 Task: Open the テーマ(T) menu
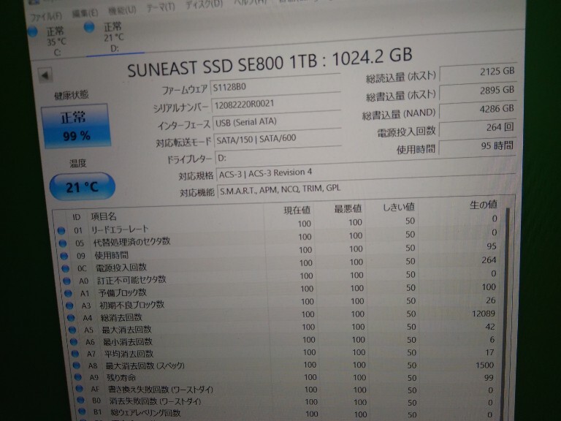161,7
